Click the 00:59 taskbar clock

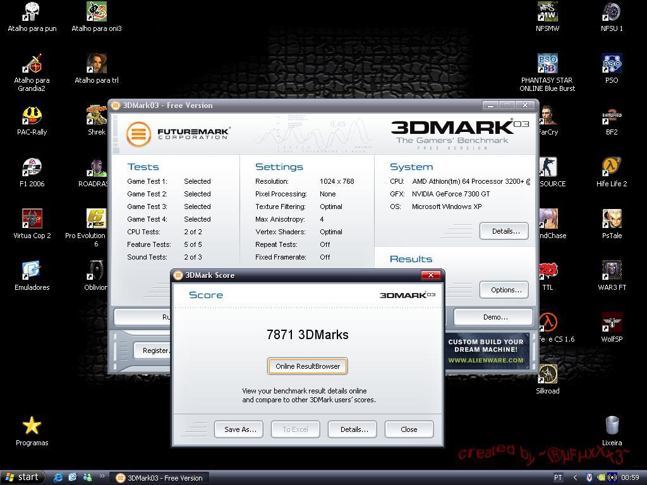pyautogui.click(x=630, y=477)
